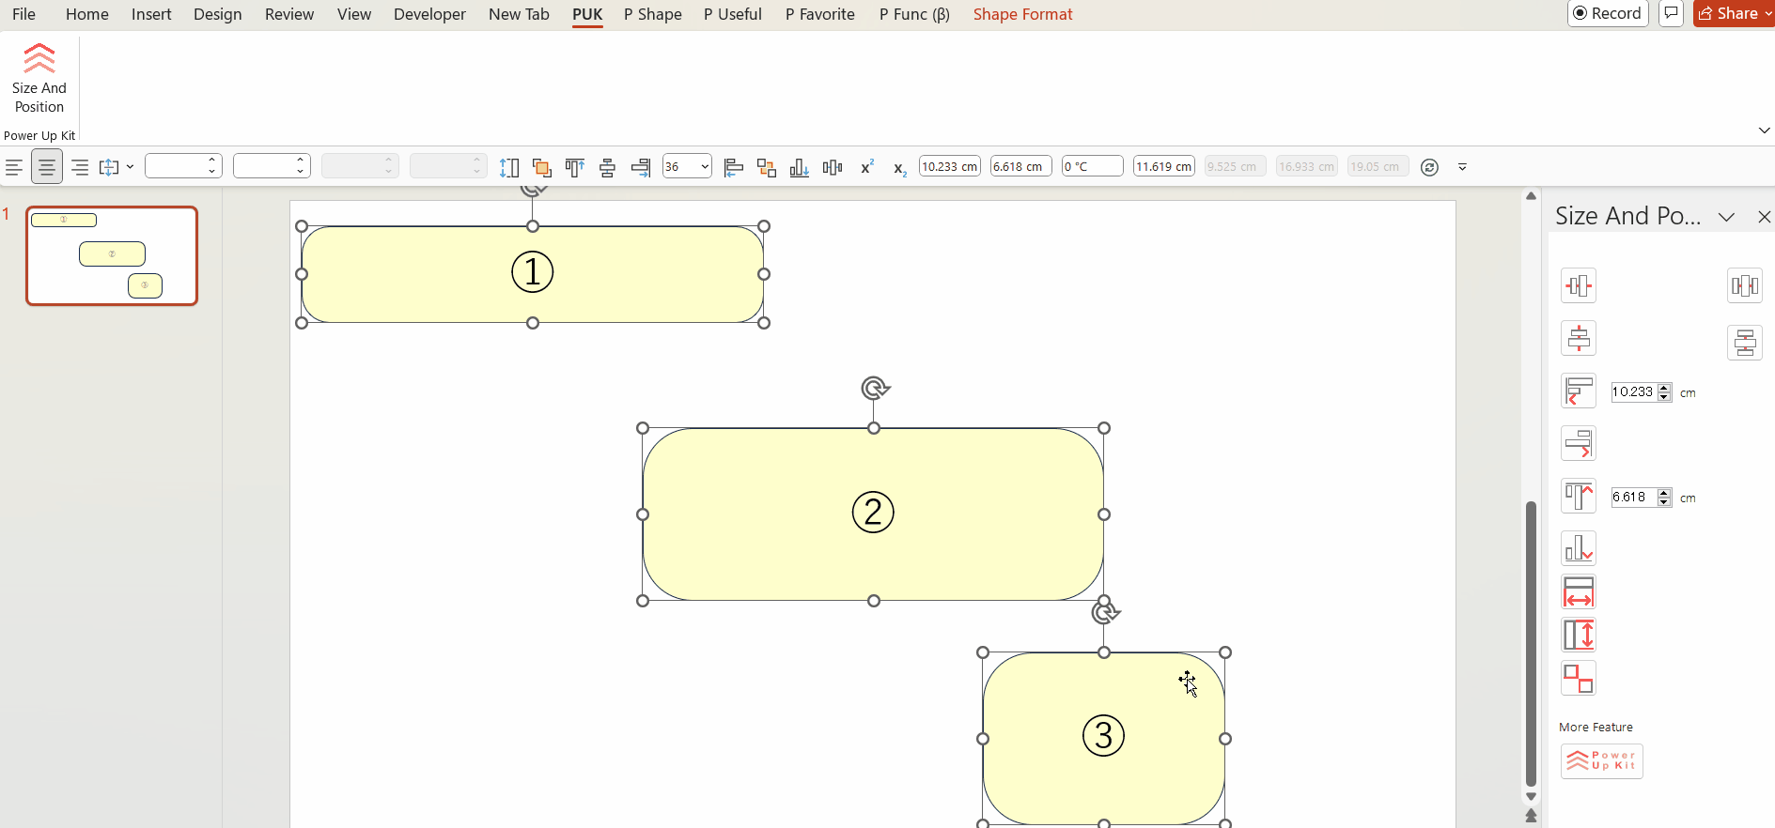Switch to the Insert tab

[x=151, y=14]
